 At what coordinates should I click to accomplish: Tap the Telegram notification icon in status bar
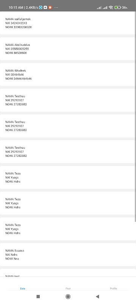(41, 8)
